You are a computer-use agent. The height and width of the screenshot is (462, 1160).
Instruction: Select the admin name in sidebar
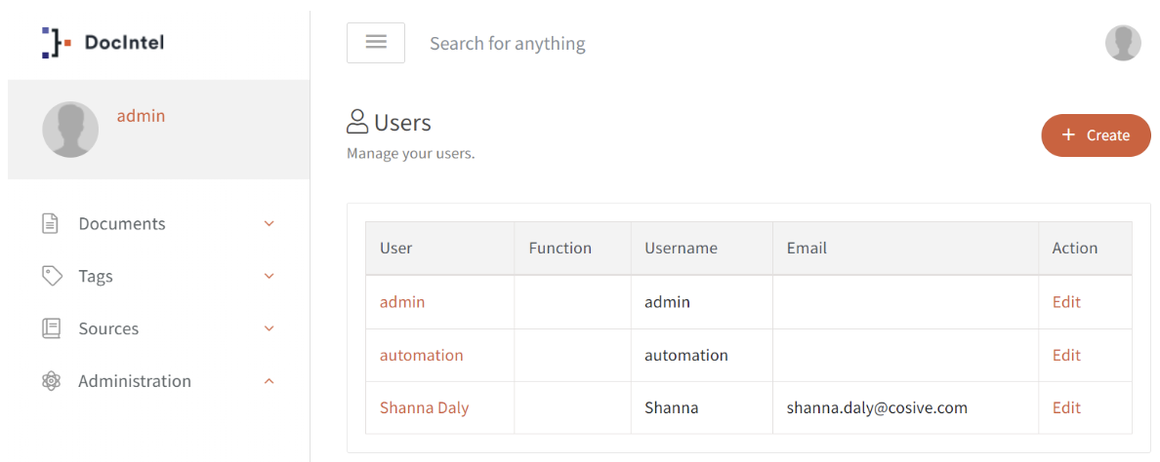pyautogui.click(x=141, y=116)
